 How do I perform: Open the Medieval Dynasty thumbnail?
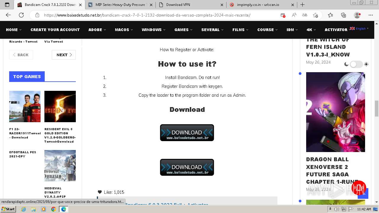pyautogui.click(x=60, y=166)
